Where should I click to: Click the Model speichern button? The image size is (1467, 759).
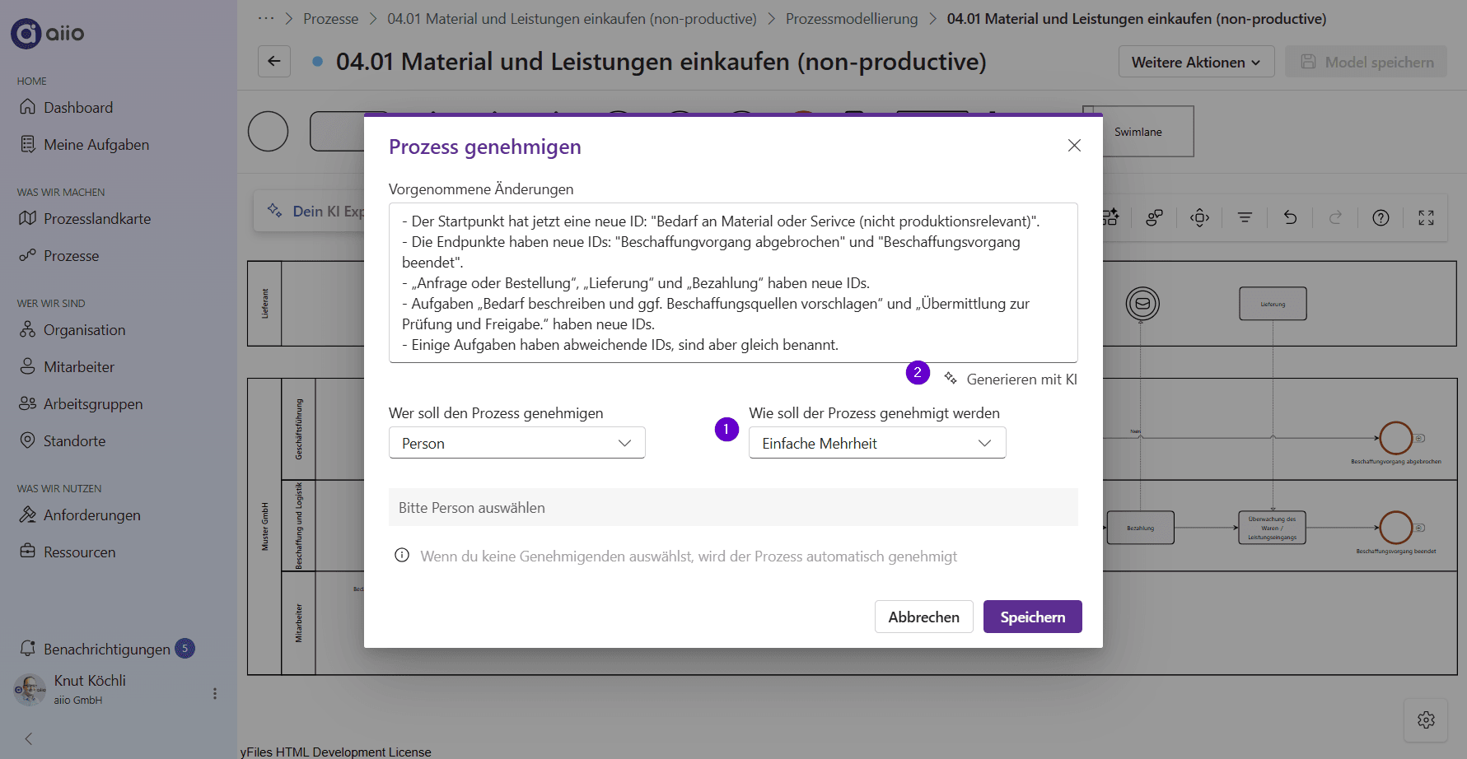(x=1367, y=62)
